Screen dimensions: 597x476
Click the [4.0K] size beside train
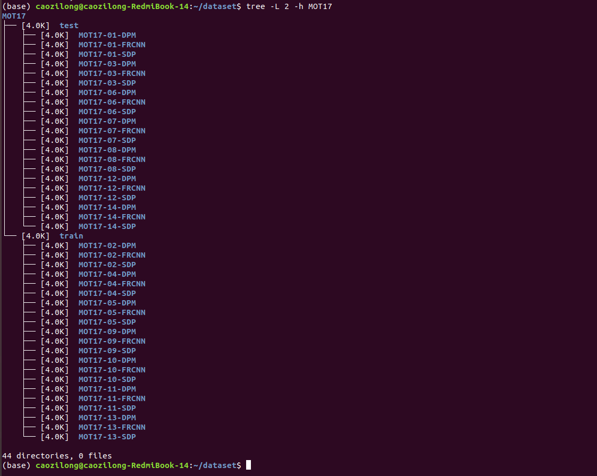pyautogui.click(x=36, y=236)
